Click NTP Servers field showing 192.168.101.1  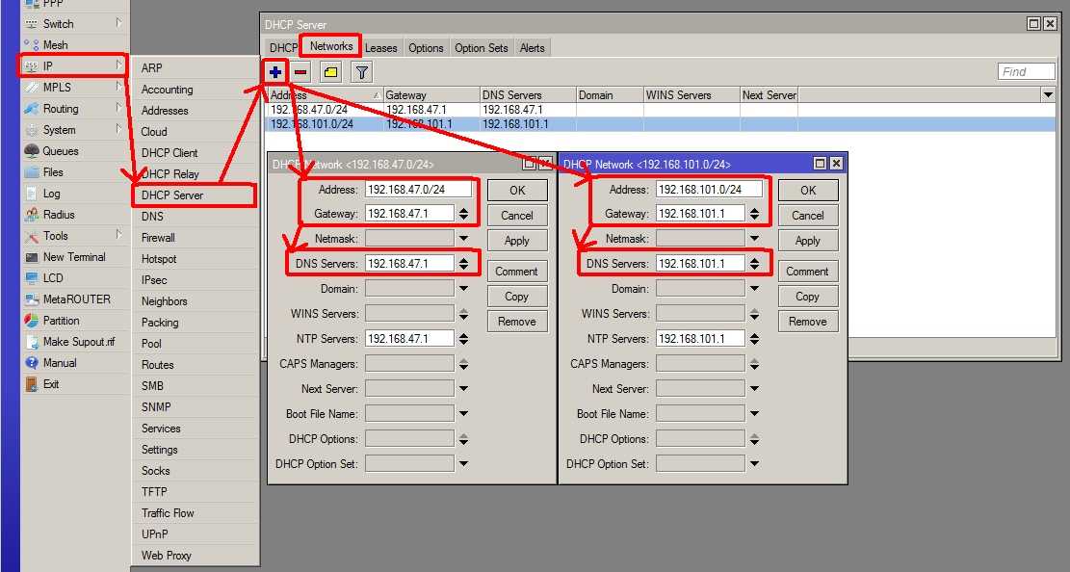point(700,339)
